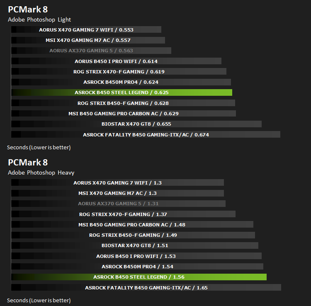Select the ROG STRIX X470-F GAMING 1.37 bar
Image resolution: width=311 pixels, height=306 pixels.
(x=123, y=214)
